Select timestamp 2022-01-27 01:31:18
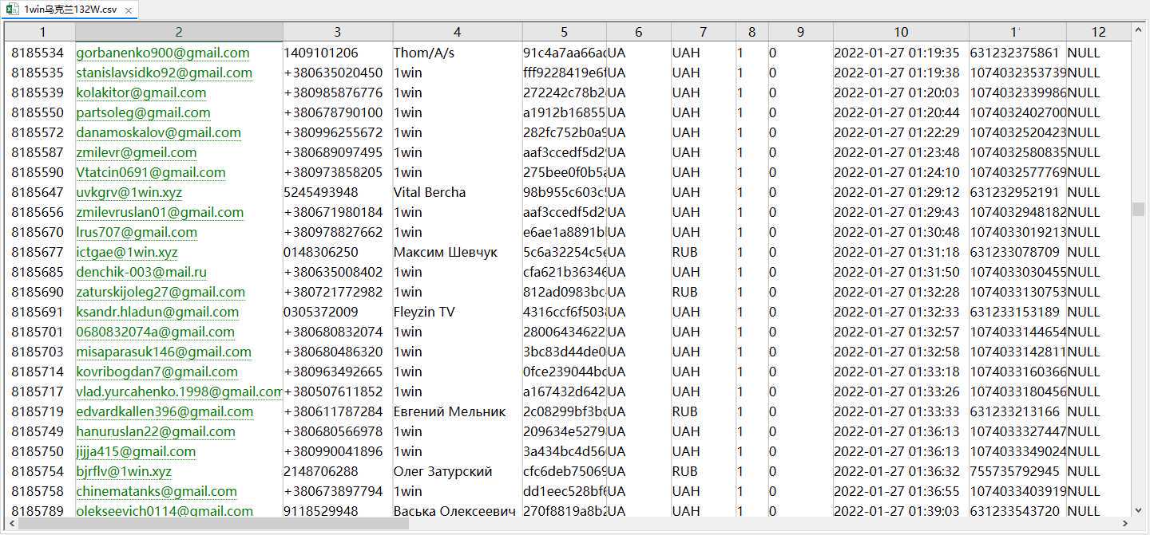 click(901, 252)
